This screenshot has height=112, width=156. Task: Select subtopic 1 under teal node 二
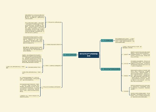pyautogui.click(x=125, y=54)
